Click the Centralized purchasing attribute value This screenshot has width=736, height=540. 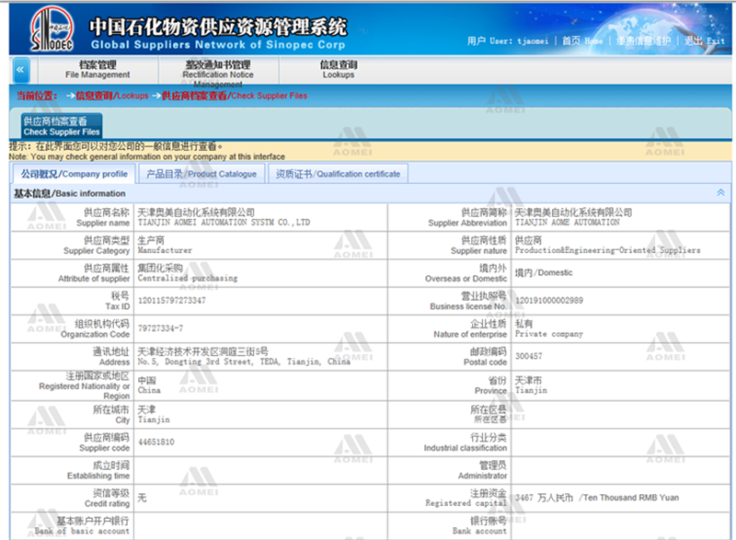click(x=188, y=278)
